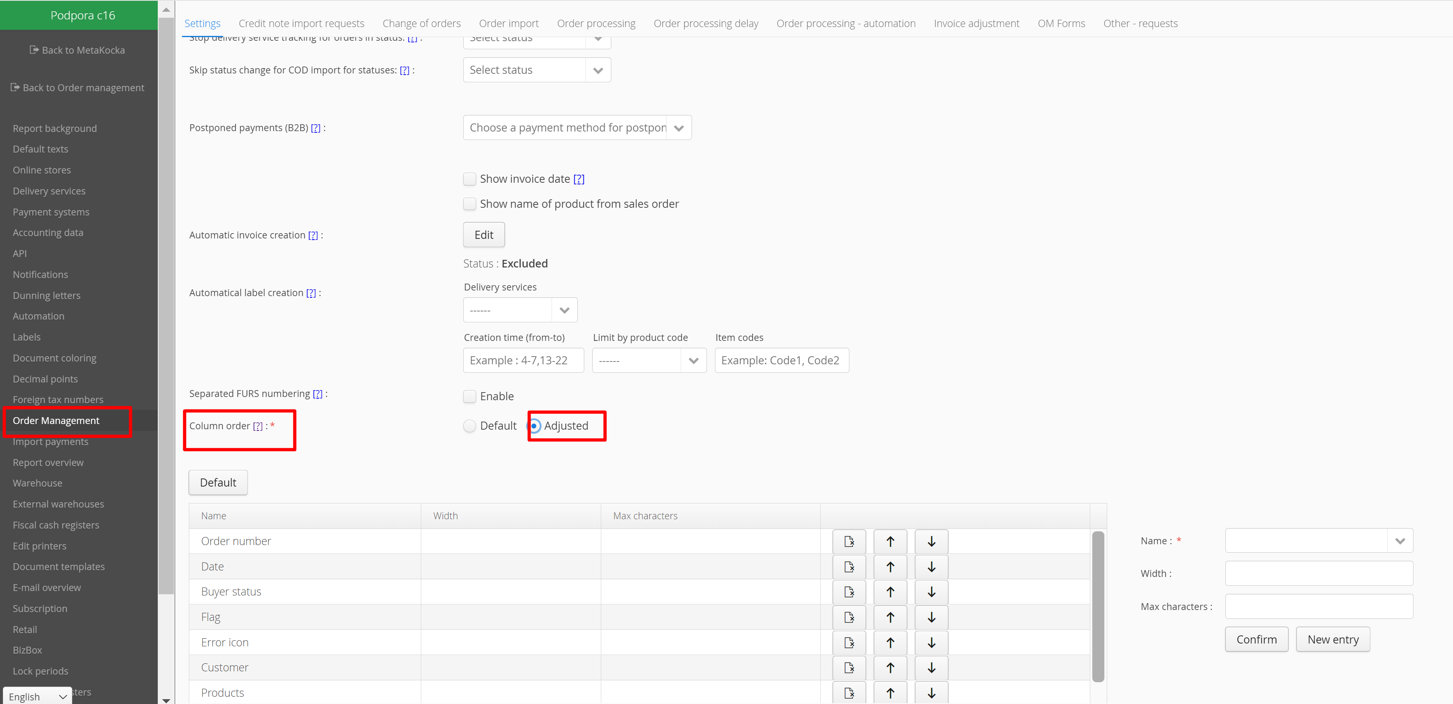The image size is (1453, 704).
Task: Click the Creation time input field
Action: [x=523, y=360]
